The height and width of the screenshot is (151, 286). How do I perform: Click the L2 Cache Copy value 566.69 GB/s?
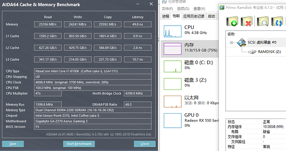point(107,48)
